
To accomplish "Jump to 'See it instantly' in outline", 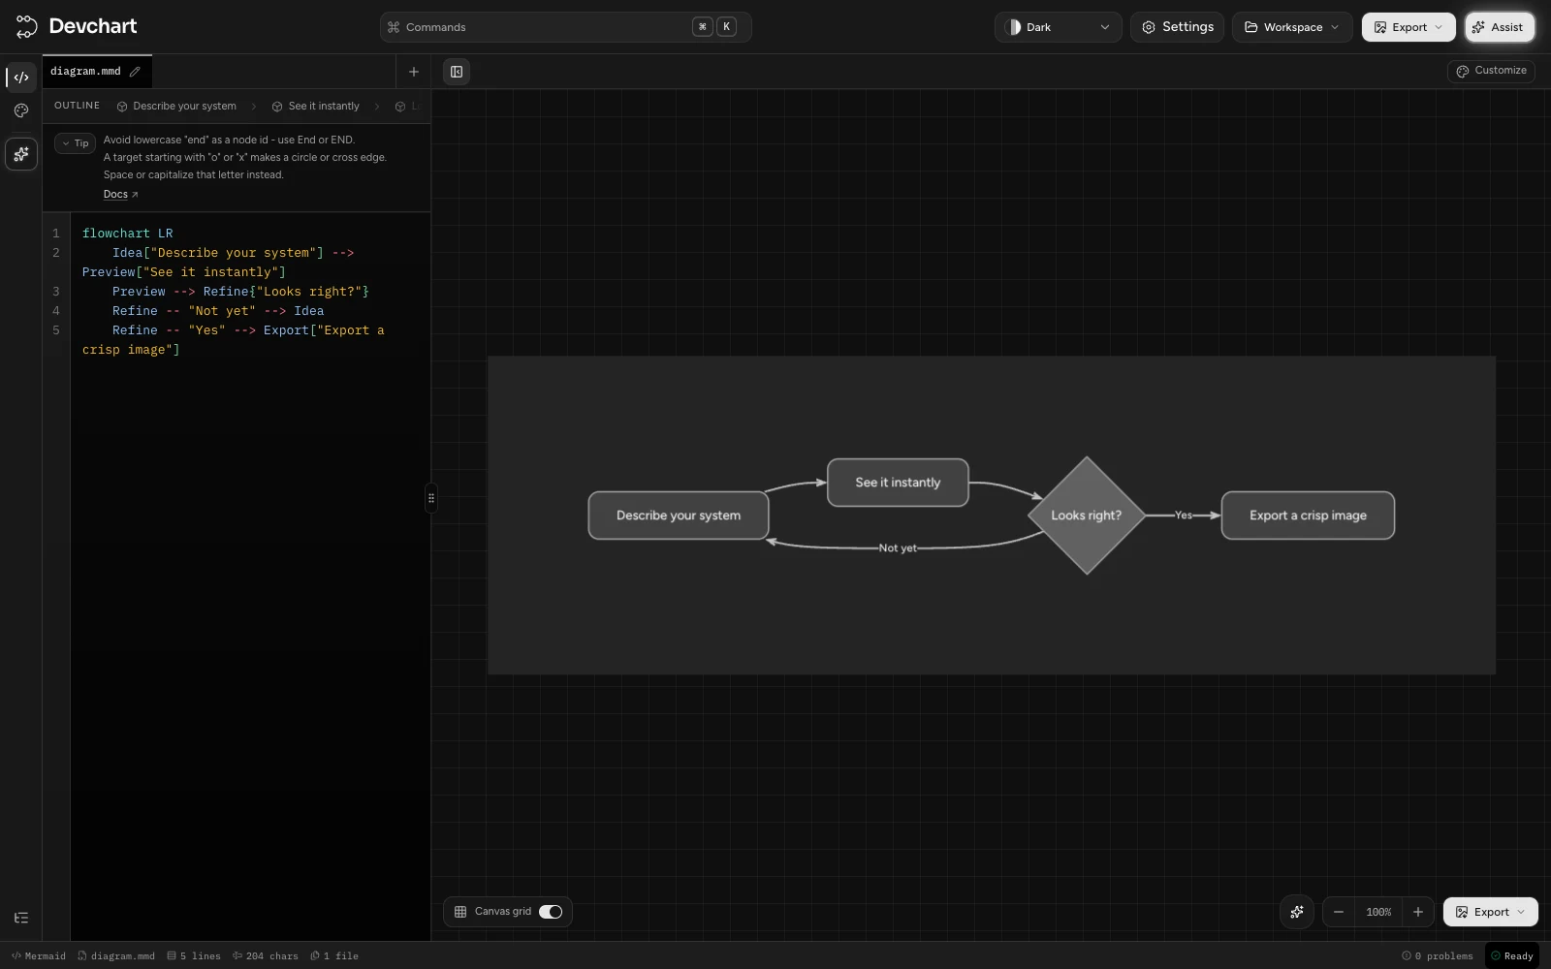I will (x=316, y=107).
